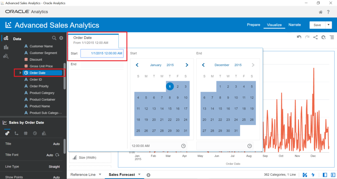Open the share project icon
This screenshot has height=179, width=337.
tap(315, 37)
